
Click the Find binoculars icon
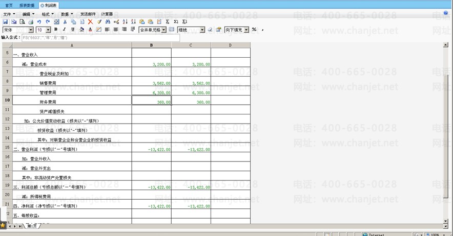(108, 22)
